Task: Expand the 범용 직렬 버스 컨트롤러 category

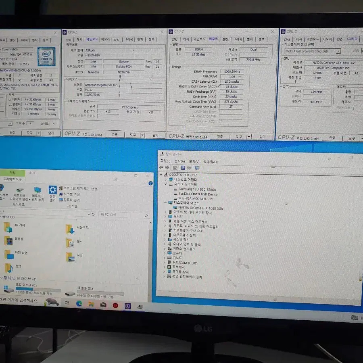Action: pos(165,221)
